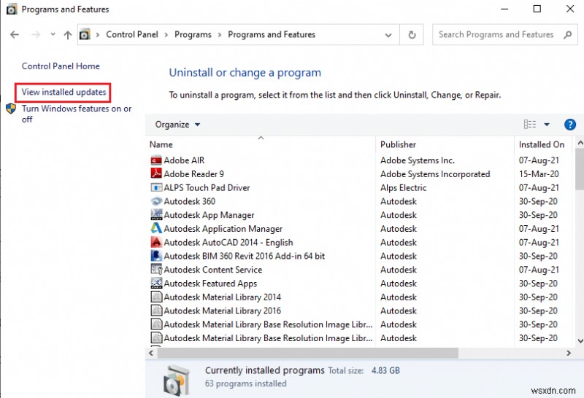The height and width of the screenshot is (398, 584).
Task: Select Autodesk Material Library 2016 entry
Action: click(223, 311)
